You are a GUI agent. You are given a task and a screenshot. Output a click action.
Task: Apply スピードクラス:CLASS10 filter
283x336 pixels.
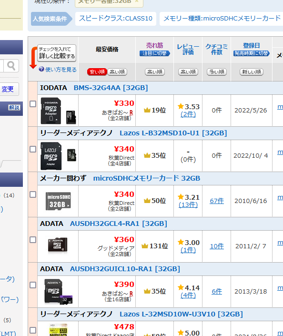tap(116, 19)
